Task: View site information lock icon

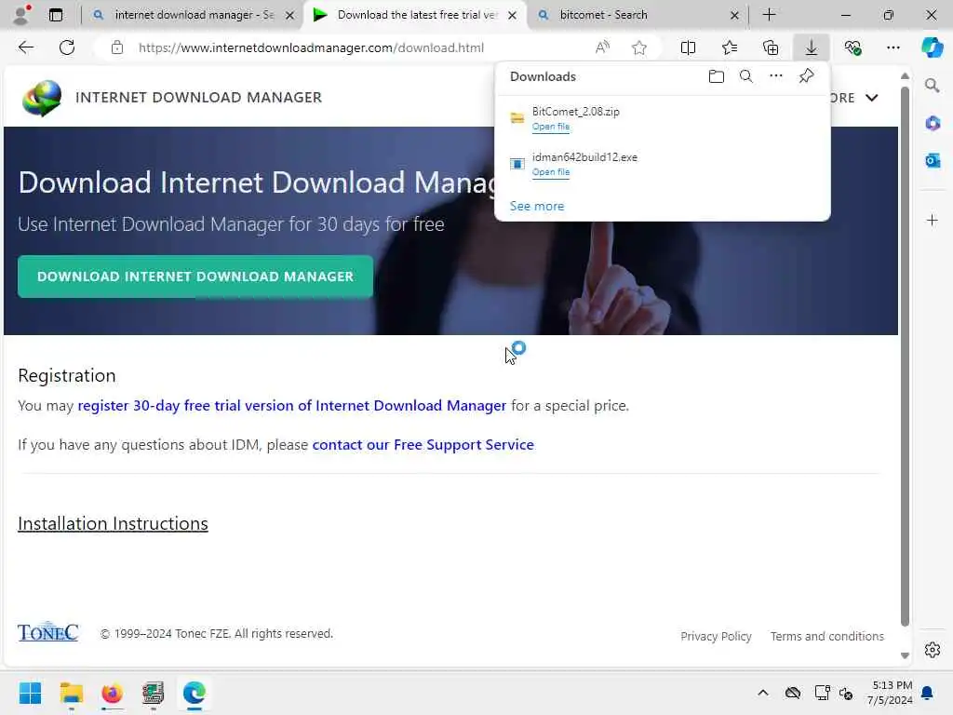Action: click(117, 47)
